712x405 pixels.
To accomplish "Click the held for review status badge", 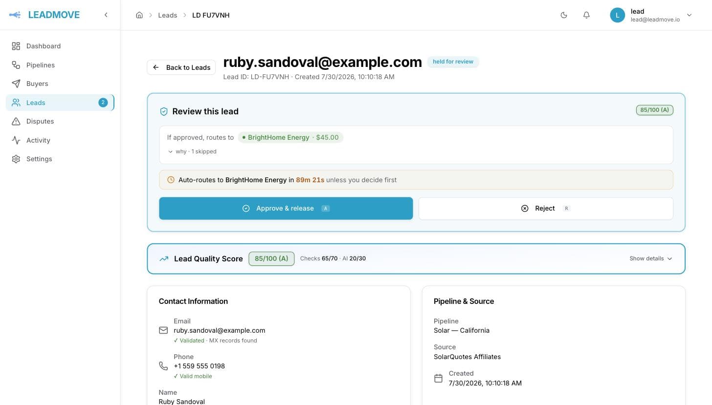I will point(453,62).
